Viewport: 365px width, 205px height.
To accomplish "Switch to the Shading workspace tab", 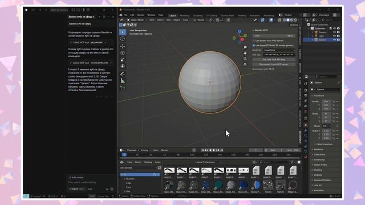I will click(242, 15).
